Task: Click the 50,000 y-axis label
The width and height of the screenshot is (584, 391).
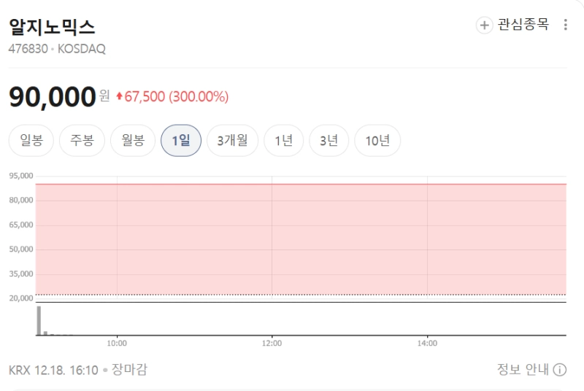Action: point(21,249)
